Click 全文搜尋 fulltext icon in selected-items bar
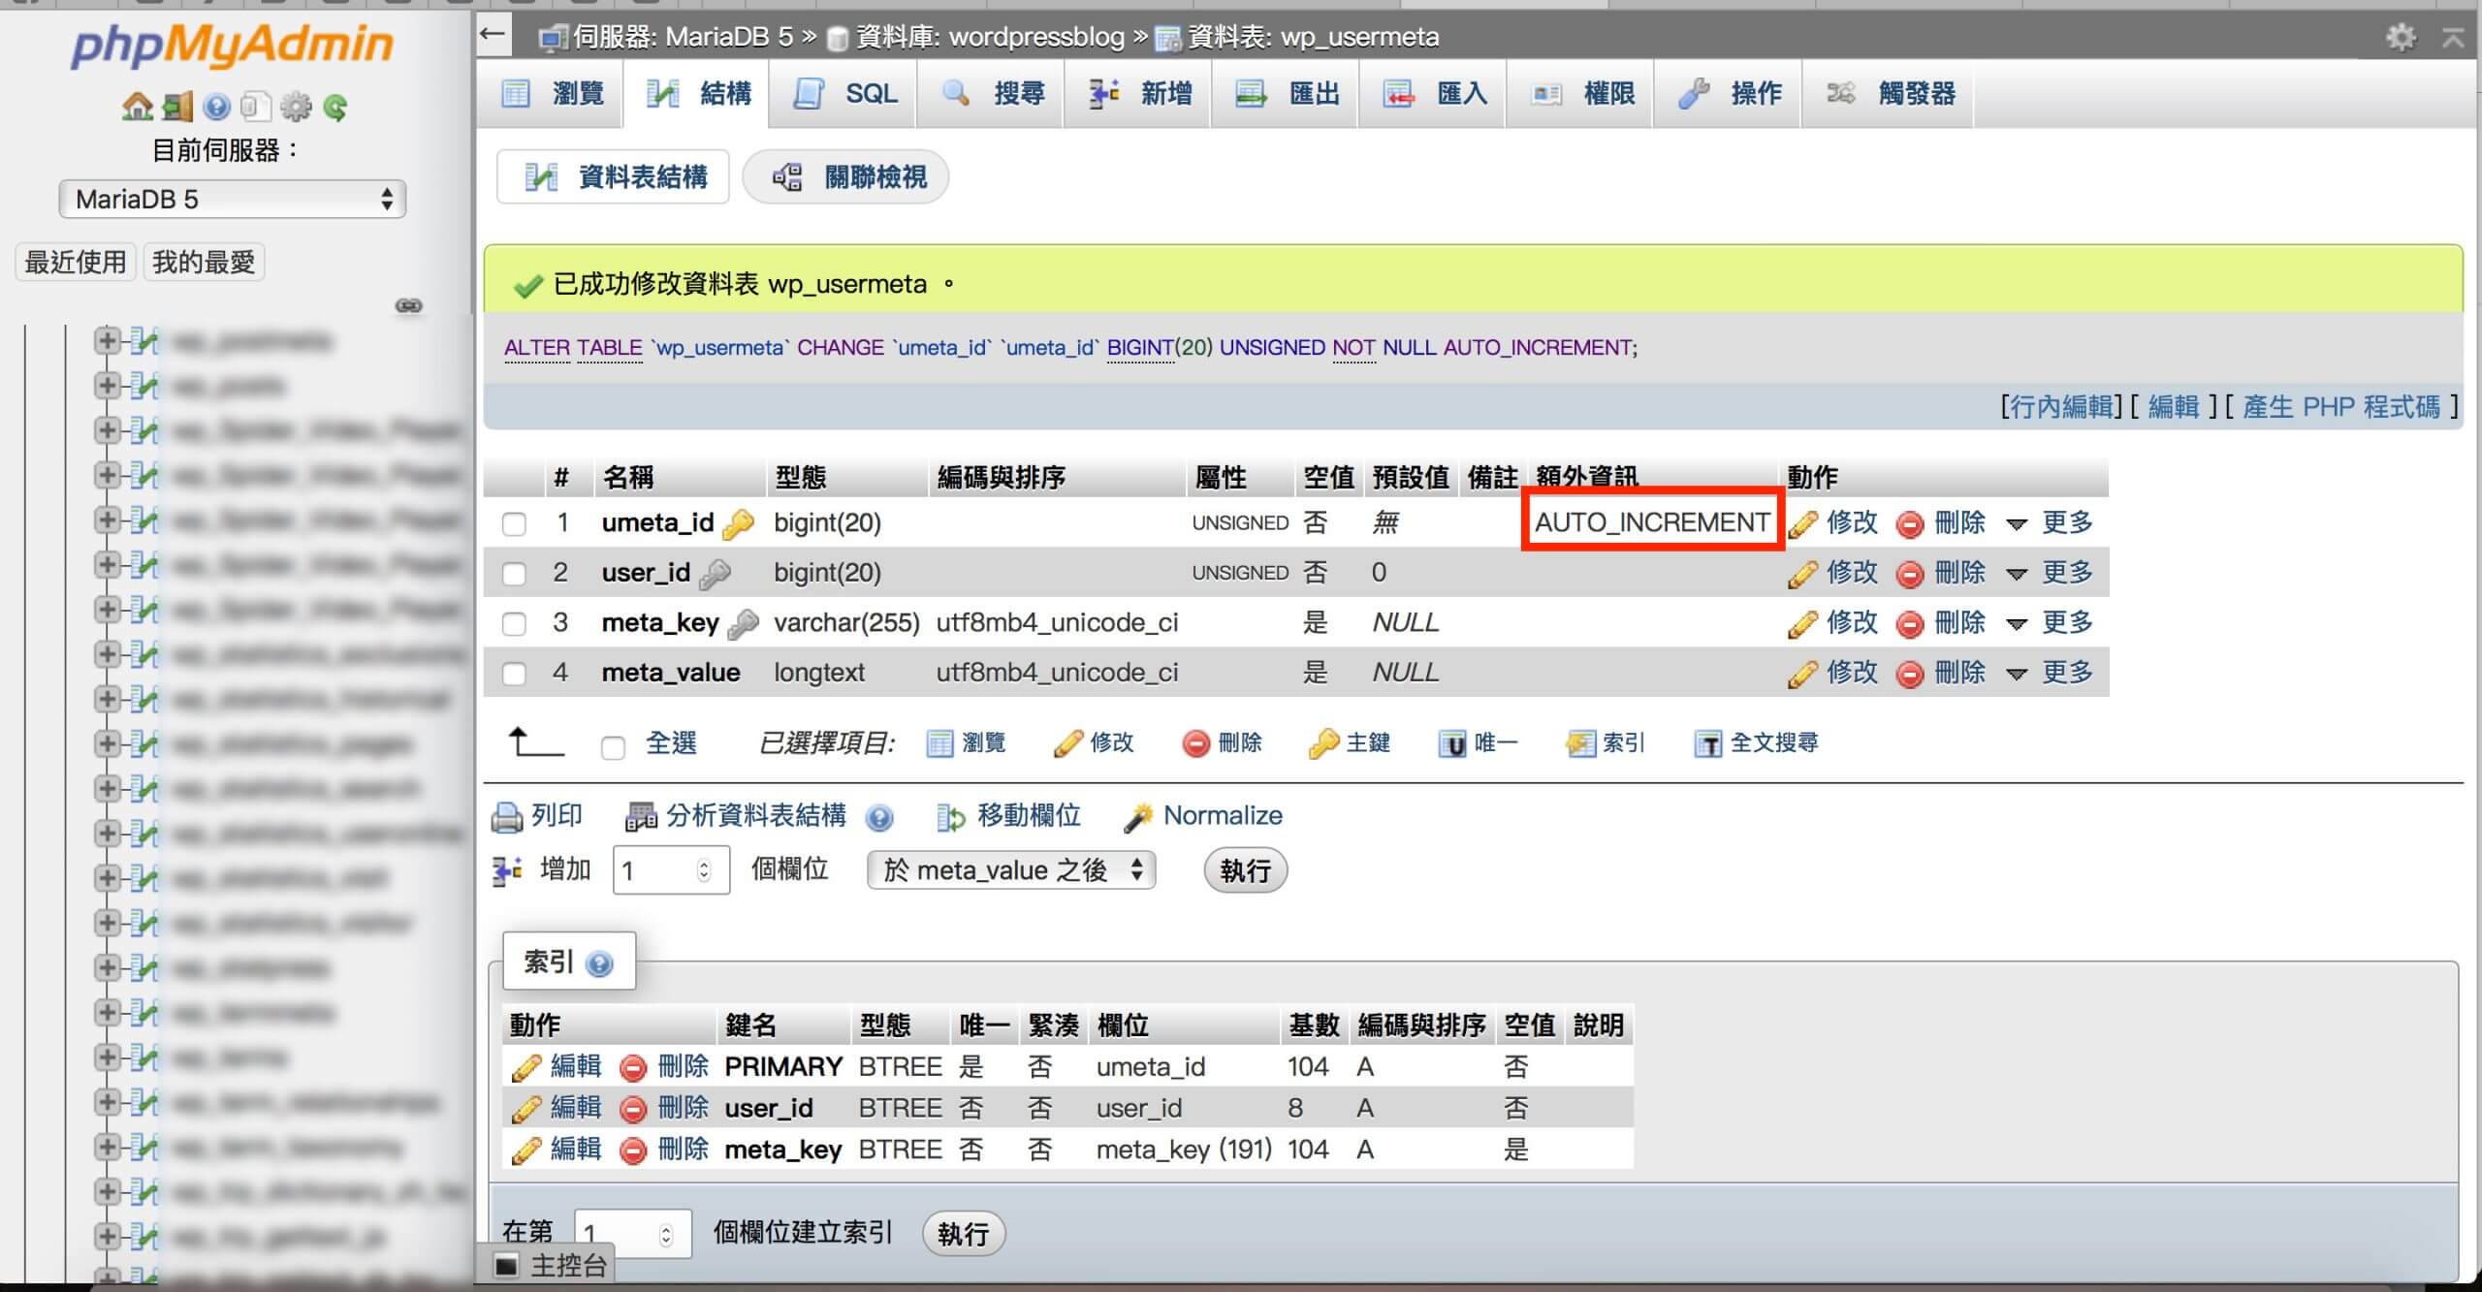 click(x=1707, y=743)
